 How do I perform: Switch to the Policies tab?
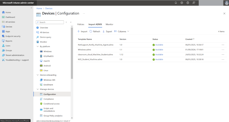pos(81,24)
